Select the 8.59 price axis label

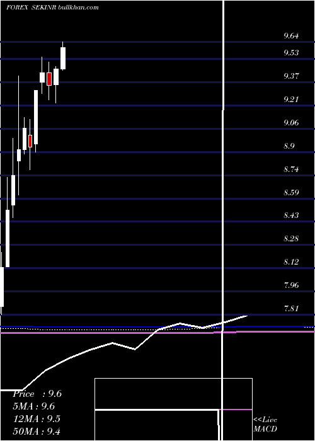pyautogui.click(x=291, y=193)
